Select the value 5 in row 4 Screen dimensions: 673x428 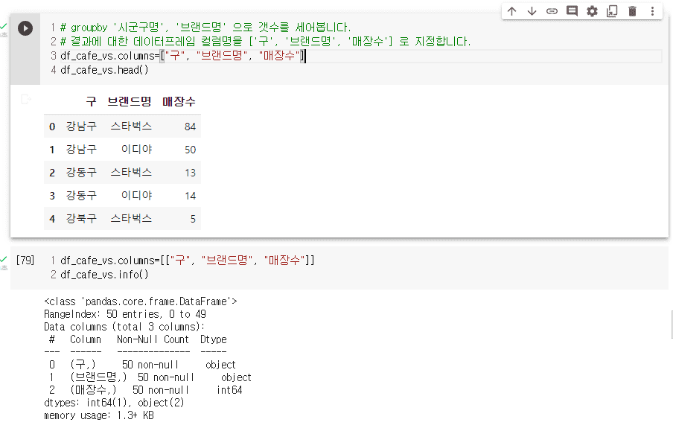pyautogui.click(x=193, y=219)
